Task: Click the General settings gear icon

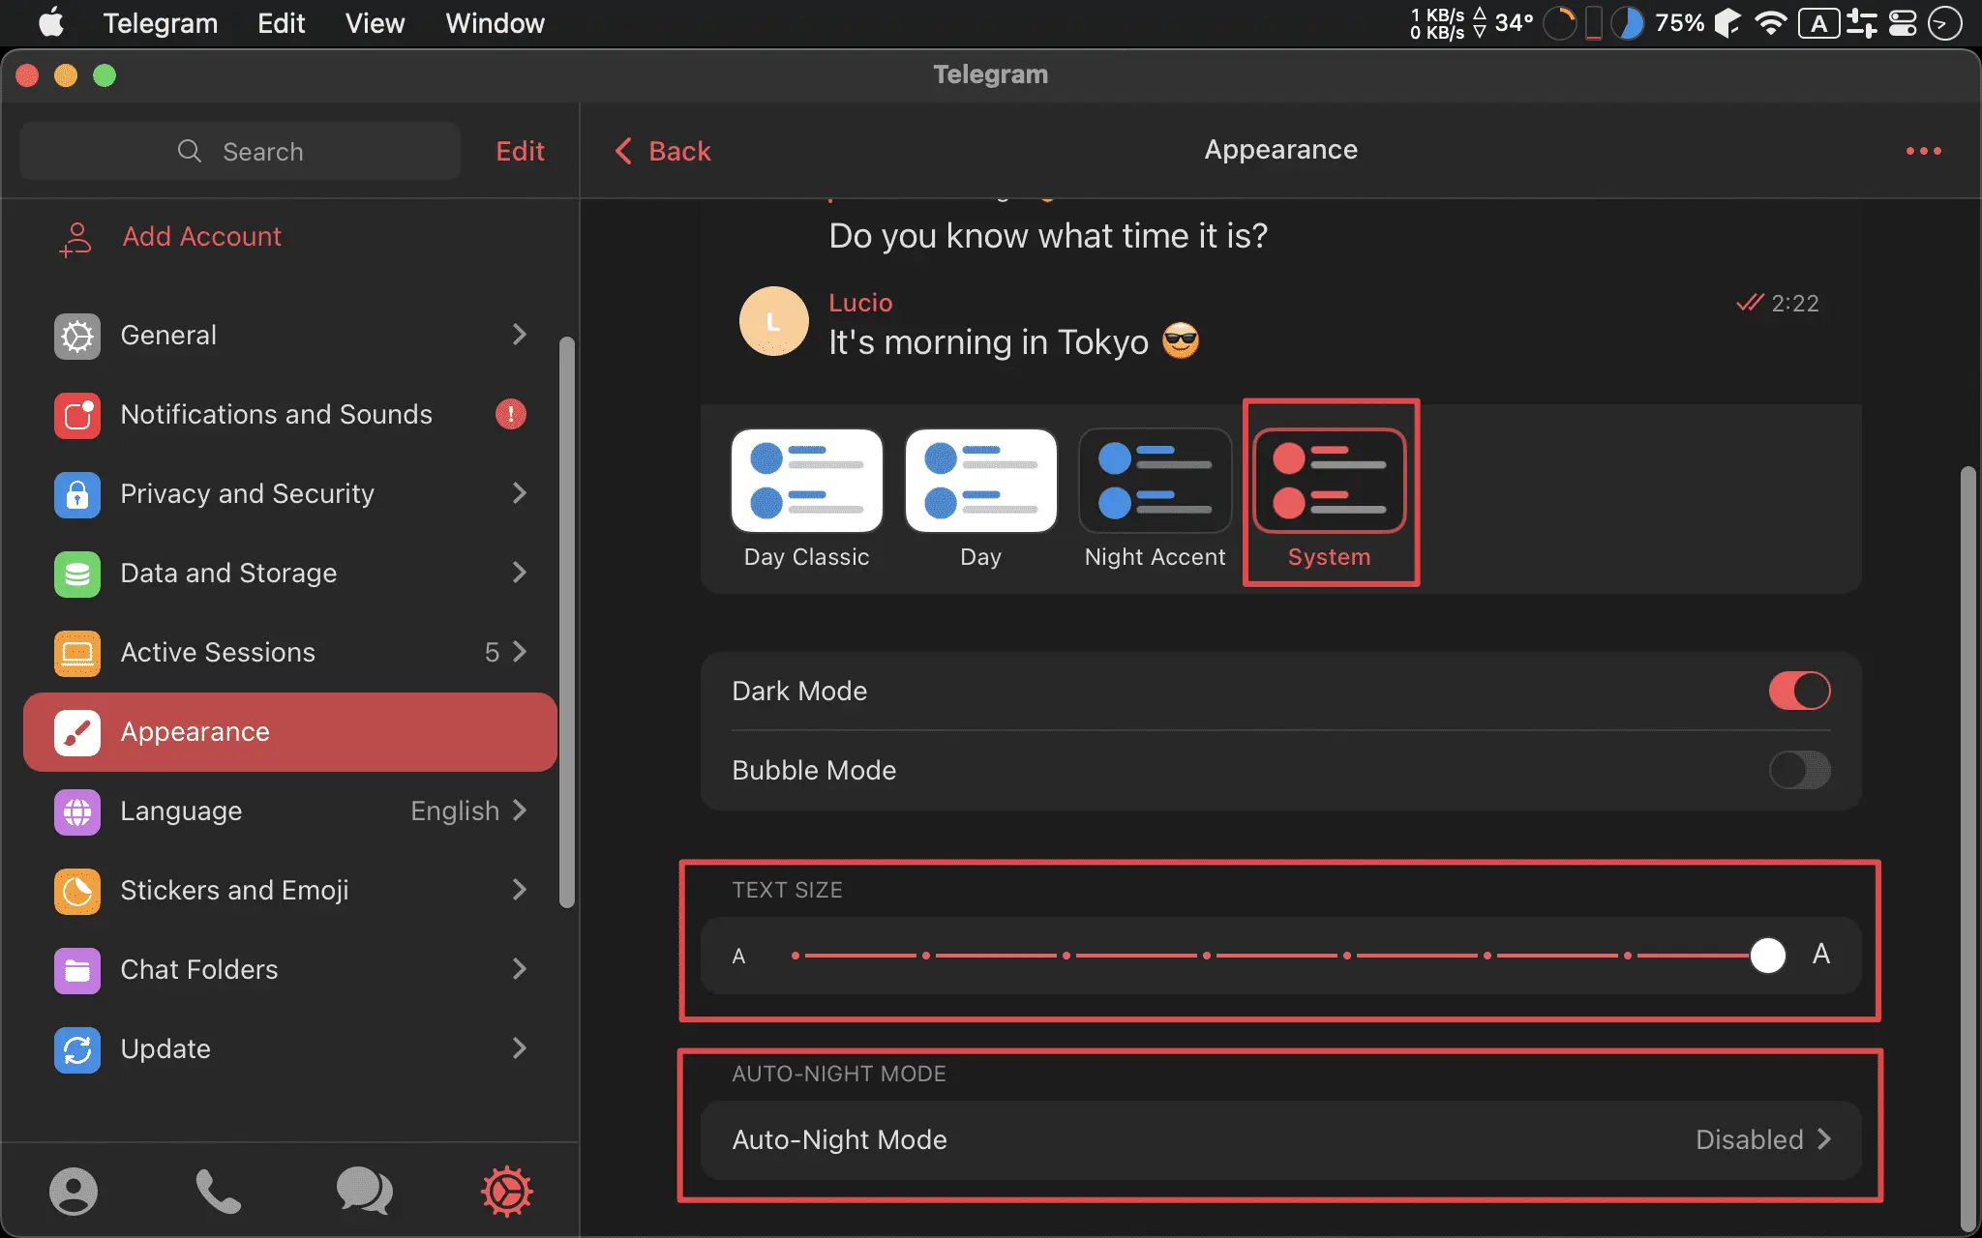Action: (77, 336)
